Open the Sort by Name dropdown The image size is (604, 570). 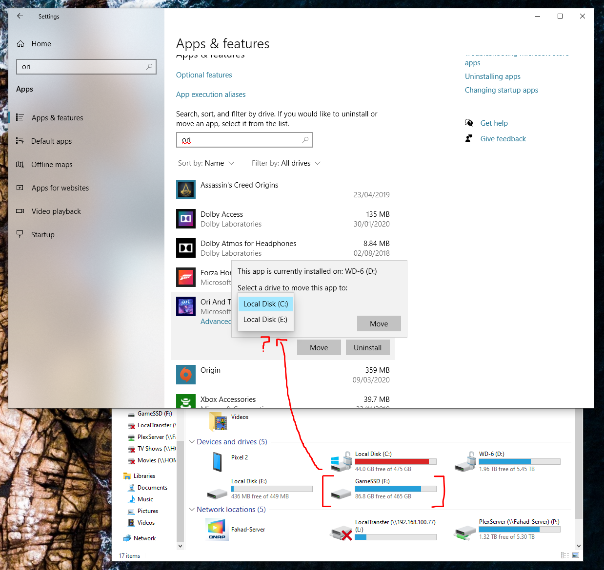click(x=206, y=163)
